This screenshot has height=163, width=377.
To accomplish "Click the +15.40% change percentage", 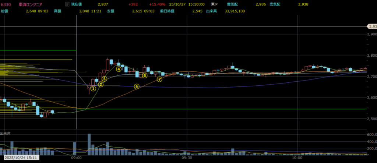I will 157,4.
